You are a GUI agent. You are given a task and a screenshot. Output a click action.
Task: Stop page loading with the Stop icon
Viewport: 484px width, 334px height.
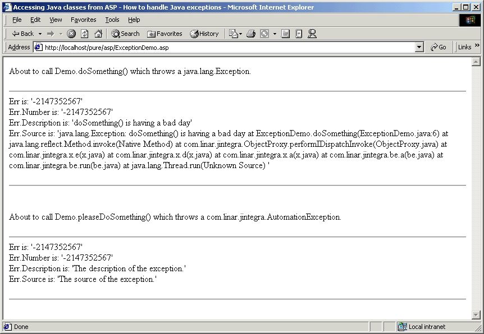[x=71, y=34]
